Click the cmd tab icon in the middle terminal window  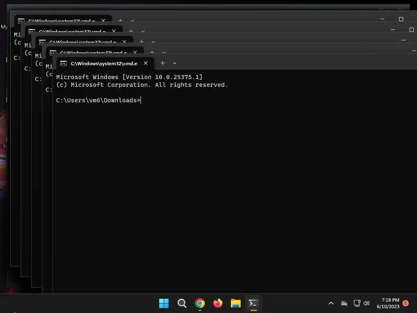click(x=42, y=42)
